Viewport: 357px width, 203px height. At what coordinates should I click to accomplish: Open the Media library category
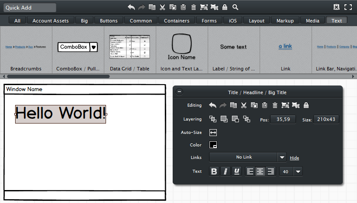312,21
